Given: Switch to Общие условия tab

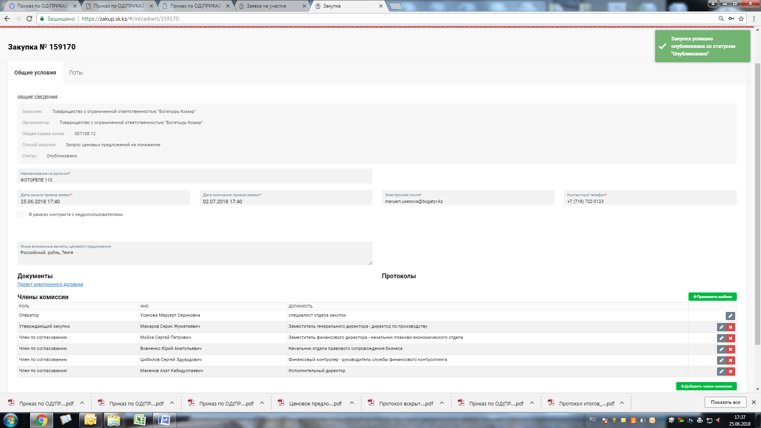Looking at the screenshot, I should click(x=35, y=73).
